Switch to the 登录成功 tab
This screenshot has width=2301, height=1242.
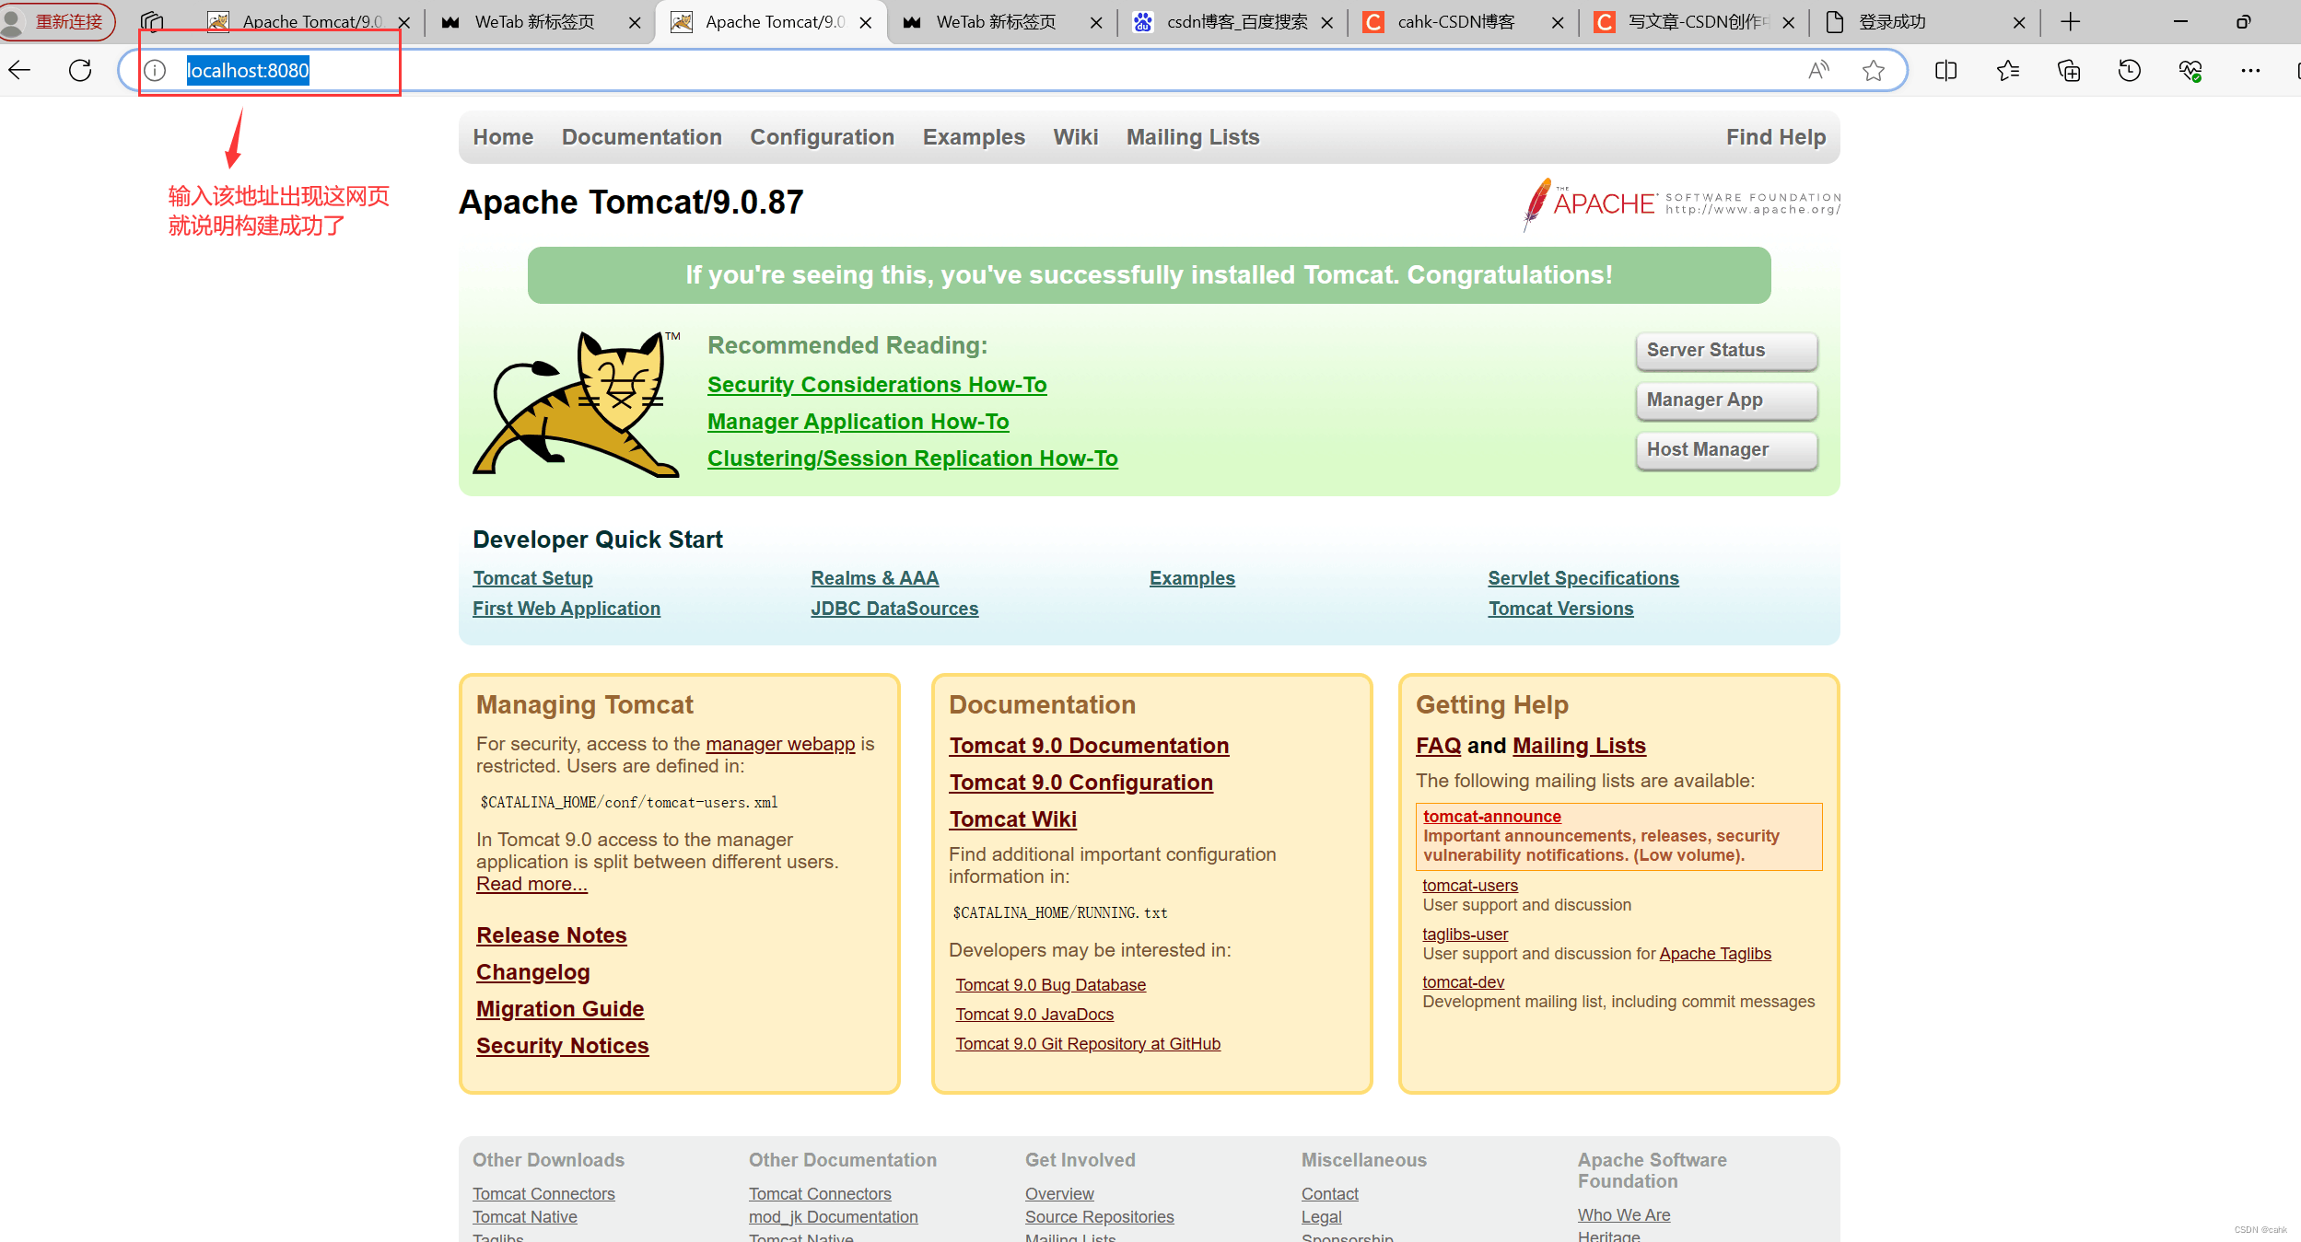[x=1893, y=21]
